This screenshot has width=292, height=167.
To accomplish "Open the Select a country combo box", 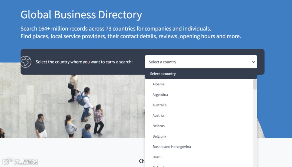I will (201, 62).
